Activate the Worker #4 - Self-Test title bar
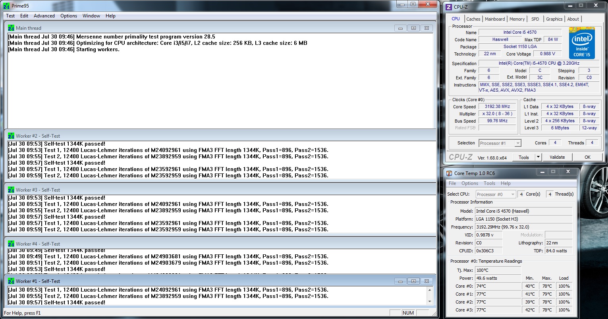 [220, 244]
